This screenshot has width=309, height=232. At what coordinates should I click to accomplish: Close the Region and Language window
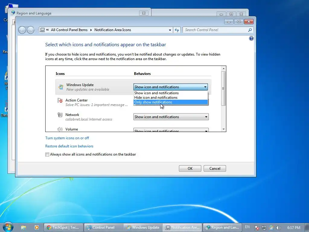(144, 13)
